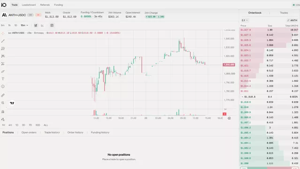This screenshot has height=169, width=300.
Task: Click the red volume flag marker on price axis
Action: 225,114
